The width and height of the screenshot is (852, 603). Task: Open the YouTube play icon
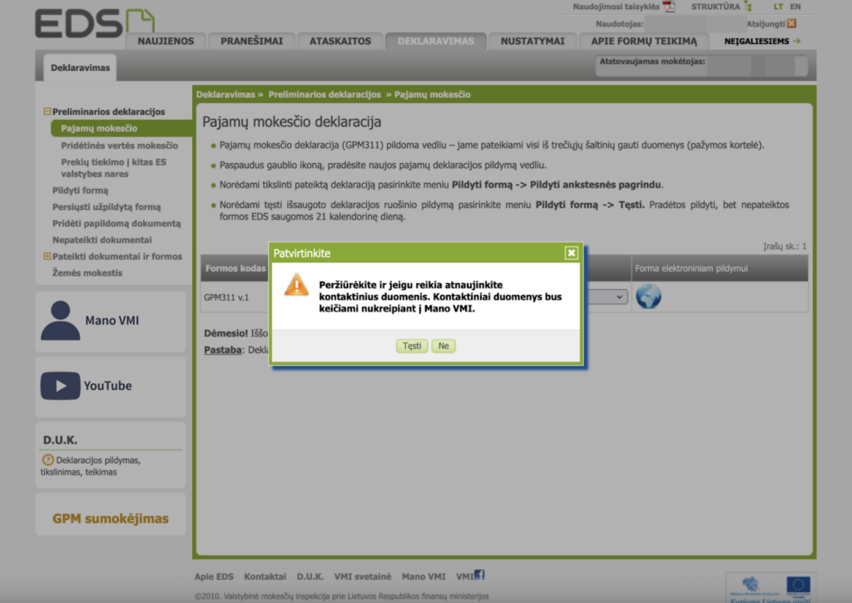pos(60,386)
